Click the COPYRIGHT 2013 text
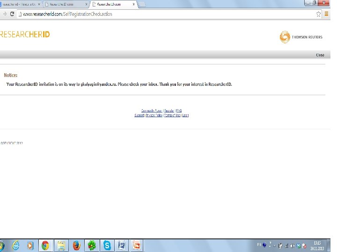Viewport: 337px width, 252px height. point(11,143)
